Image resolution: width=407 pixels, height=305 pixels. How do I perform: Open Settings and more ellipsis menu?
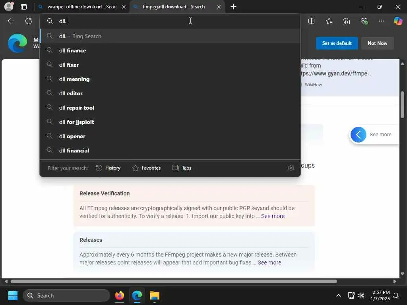(x=381, y=21)
